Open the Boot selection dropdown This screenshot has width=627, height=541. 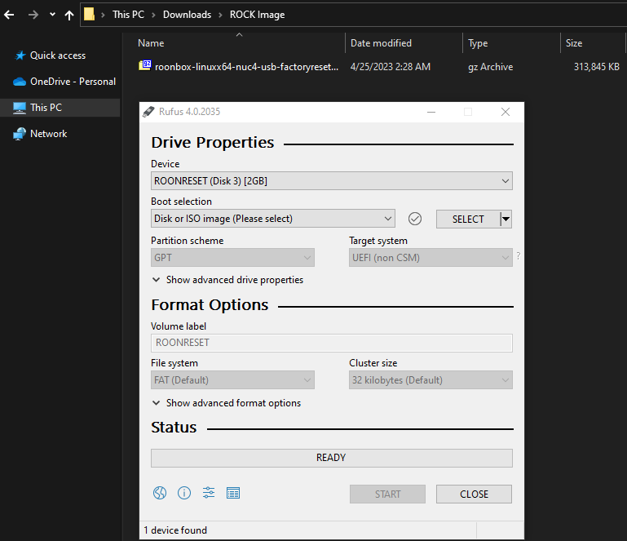pos(272,219)
